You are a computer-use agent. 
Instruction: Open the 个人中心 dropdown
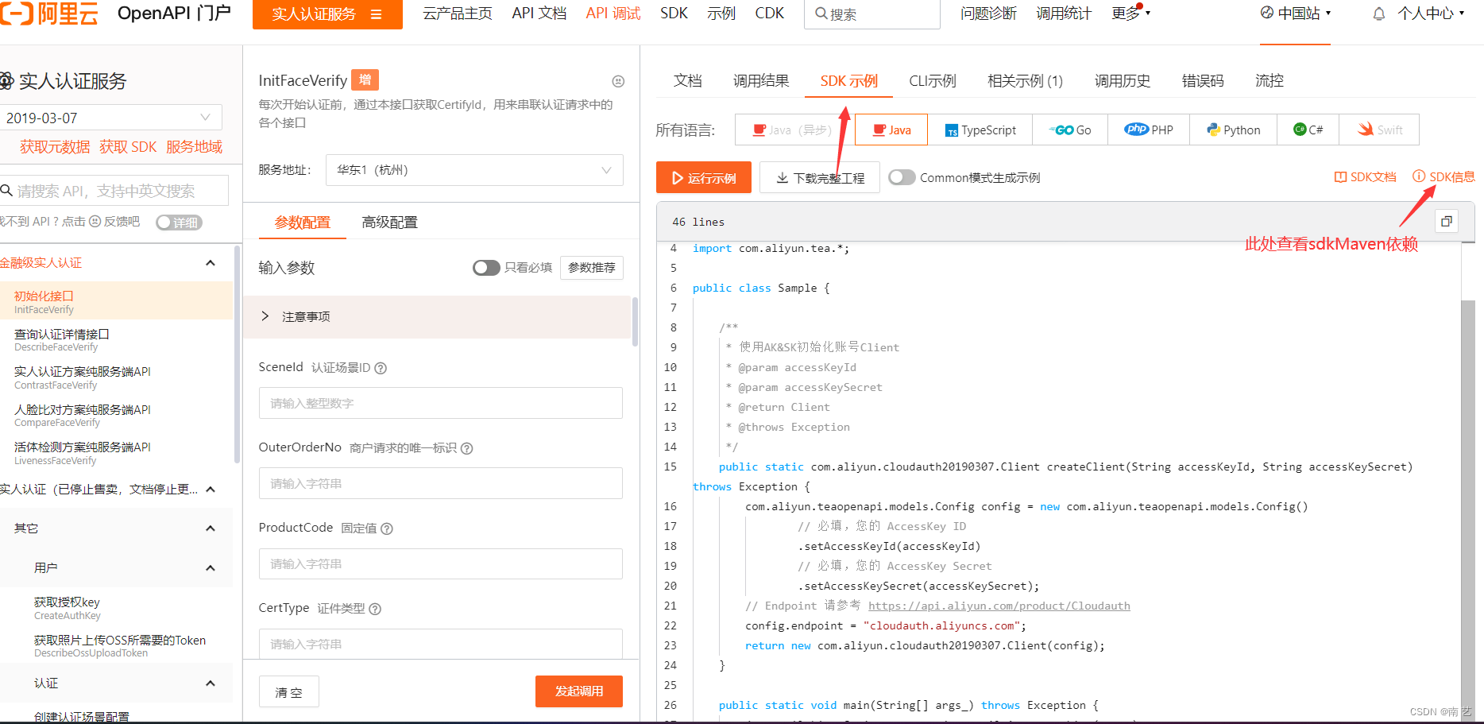point(1431,14)
